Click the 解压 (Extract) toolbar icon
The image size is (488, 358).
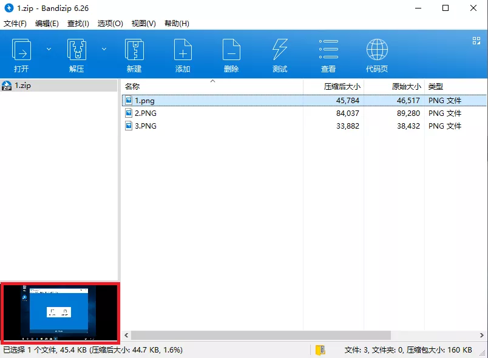[76, 50]
